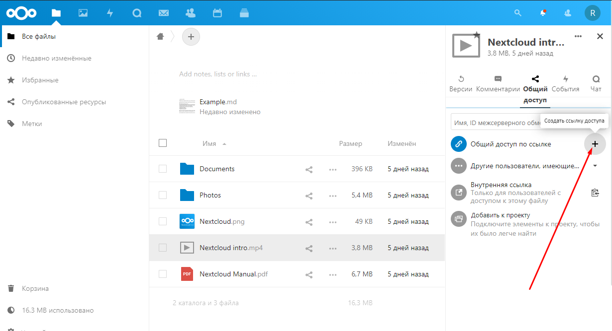The image size is (612, 331).
Task: Open more actions for Nextcloud.png row
Action: click(333, 222)
